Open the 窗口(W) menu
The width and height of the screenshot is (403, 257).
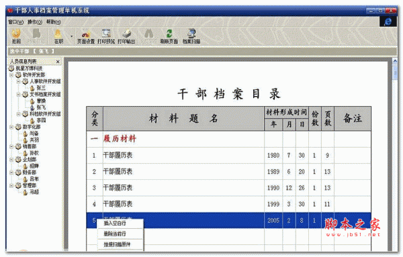[15, 22]
